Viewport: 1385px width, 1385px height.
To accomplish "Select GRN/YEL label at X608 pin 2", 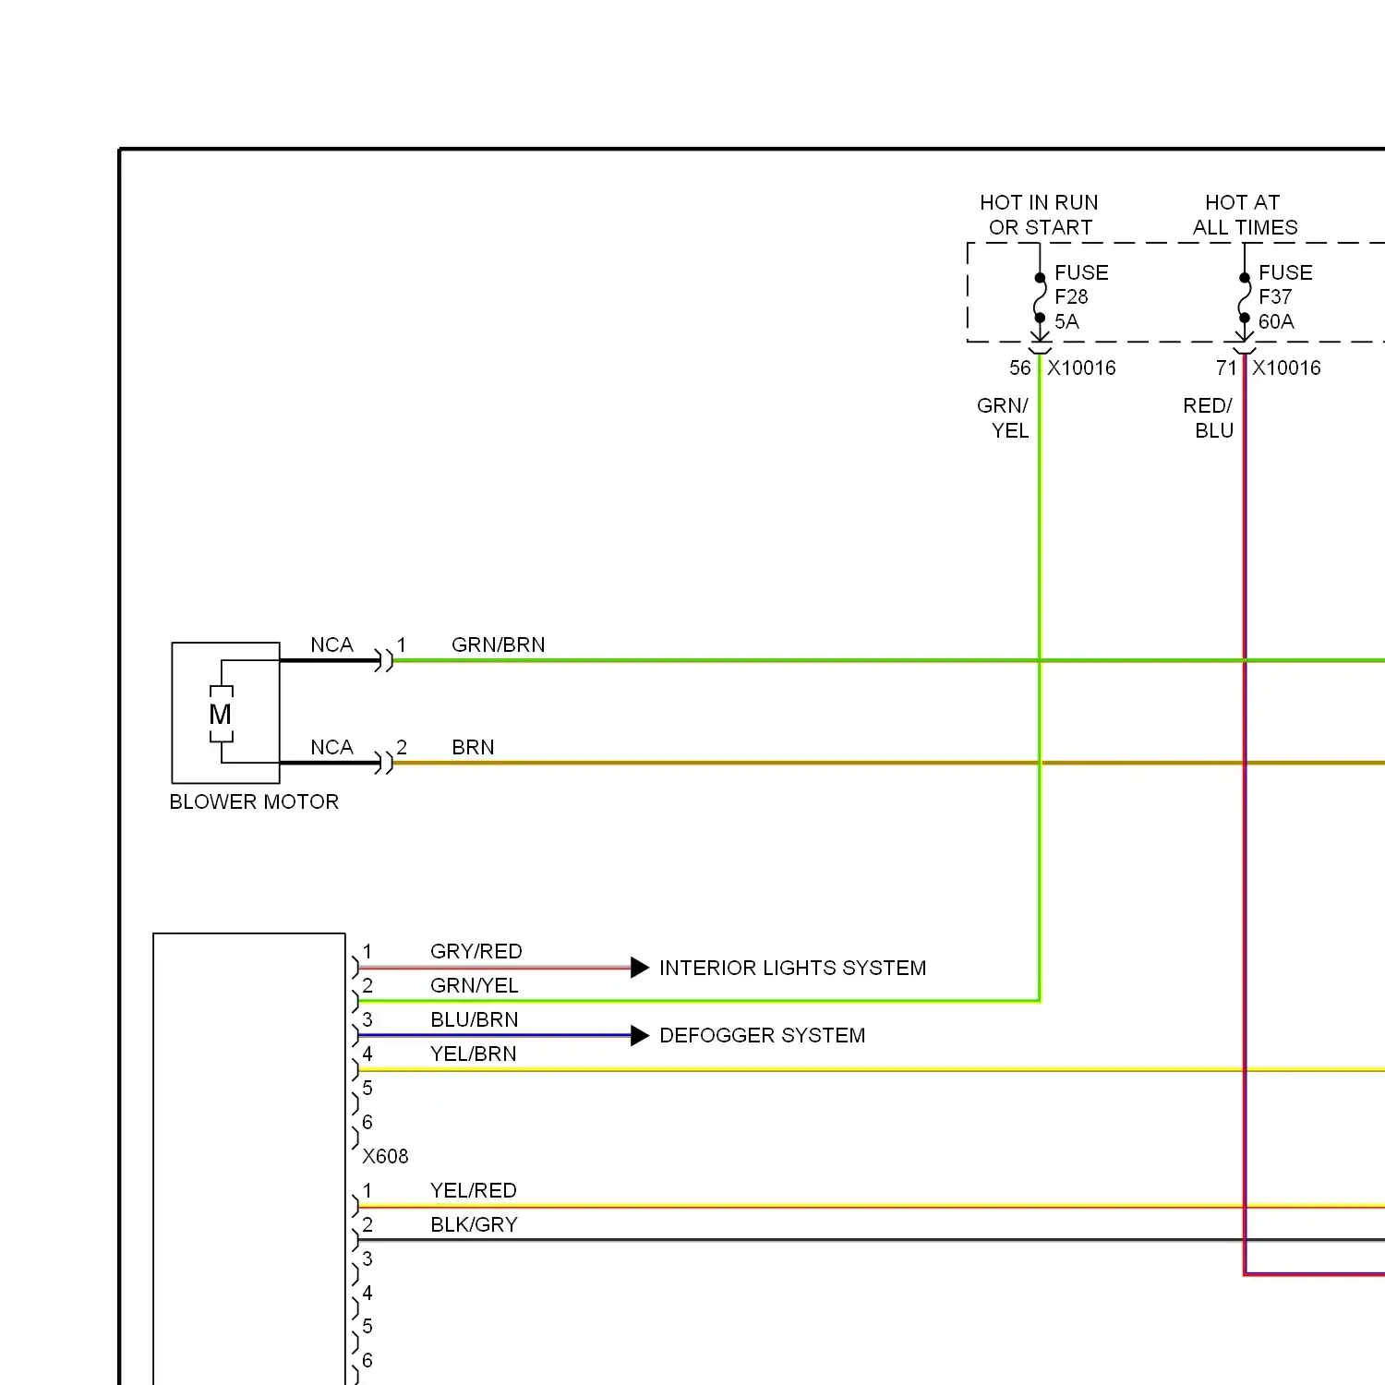I will coord(475,985).
